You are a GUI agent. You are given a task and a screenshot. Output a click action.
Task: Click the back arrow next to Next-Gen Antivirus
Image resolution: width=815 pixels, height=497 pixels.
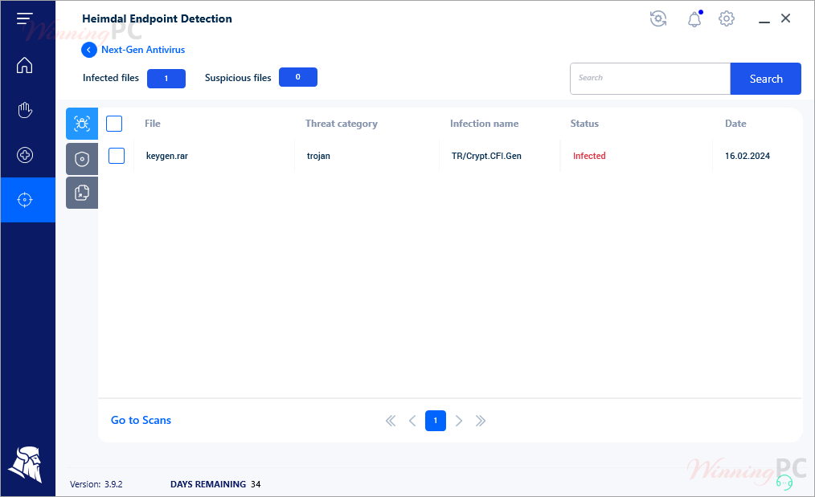[89, 50]
